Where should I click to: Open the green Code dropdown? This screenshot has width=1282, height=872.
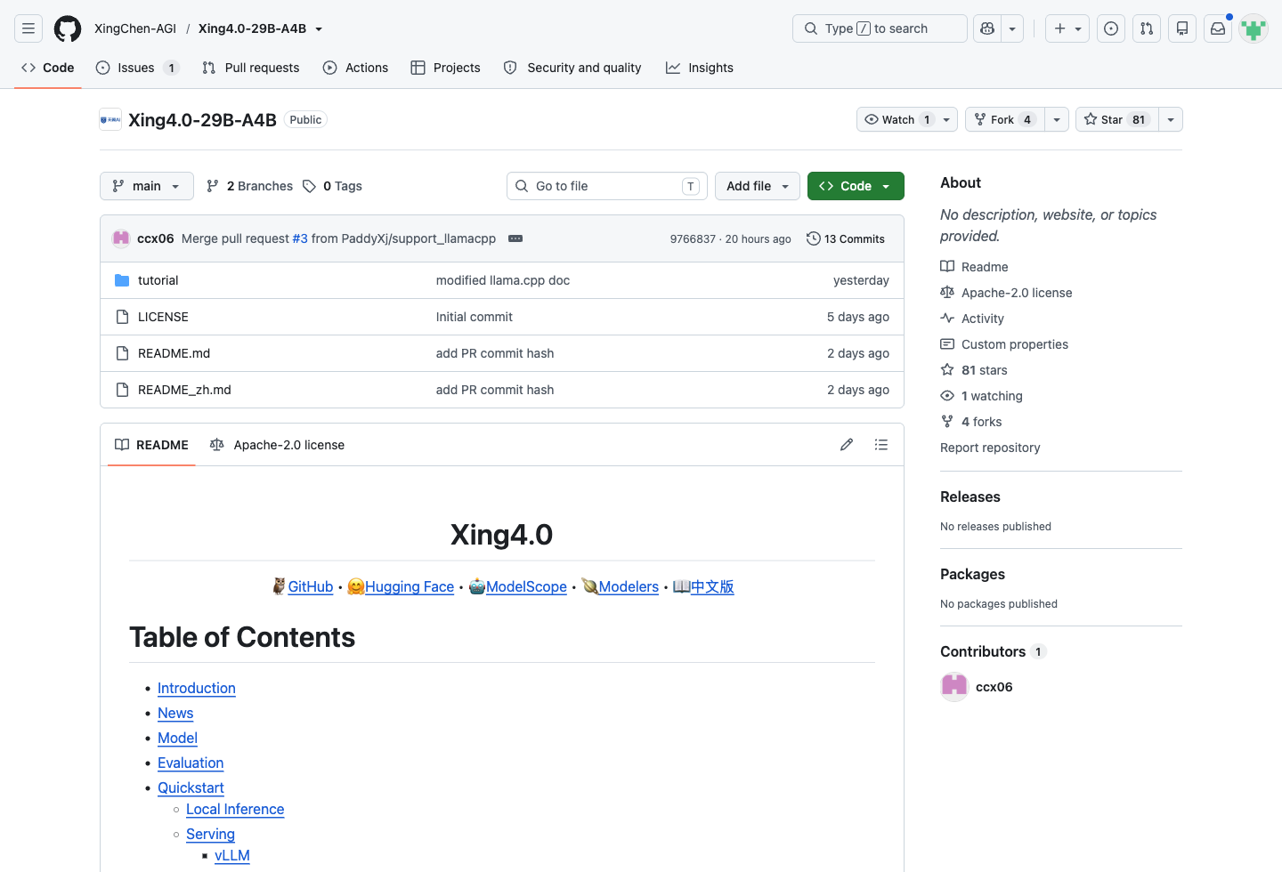[x=856, y=186]
